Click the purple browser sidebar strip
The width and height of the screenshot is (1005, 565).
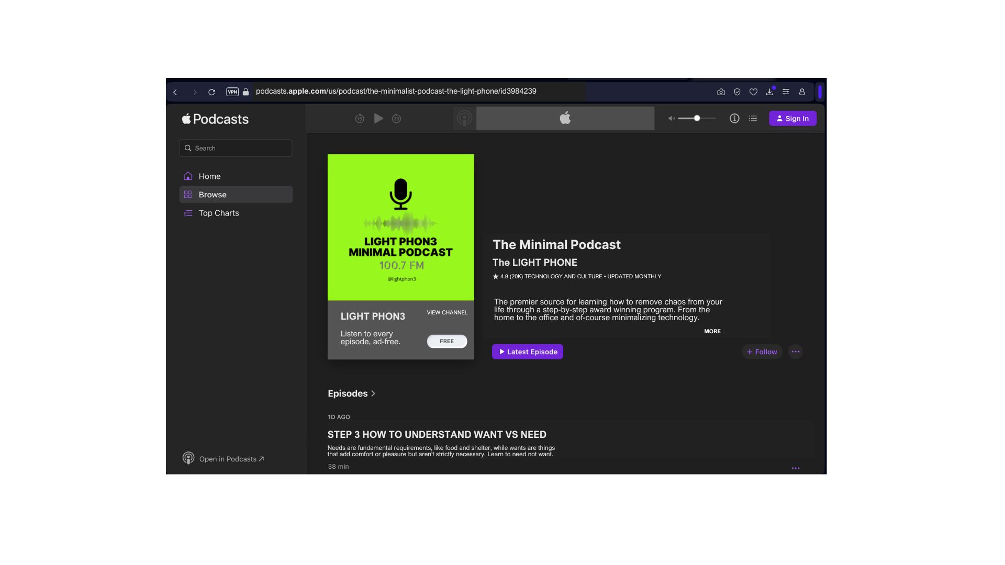(820, 92)
